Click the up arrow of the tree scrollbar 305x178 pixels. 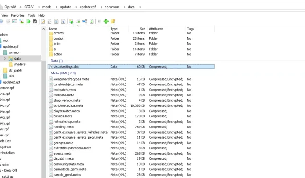click(43, 29)
